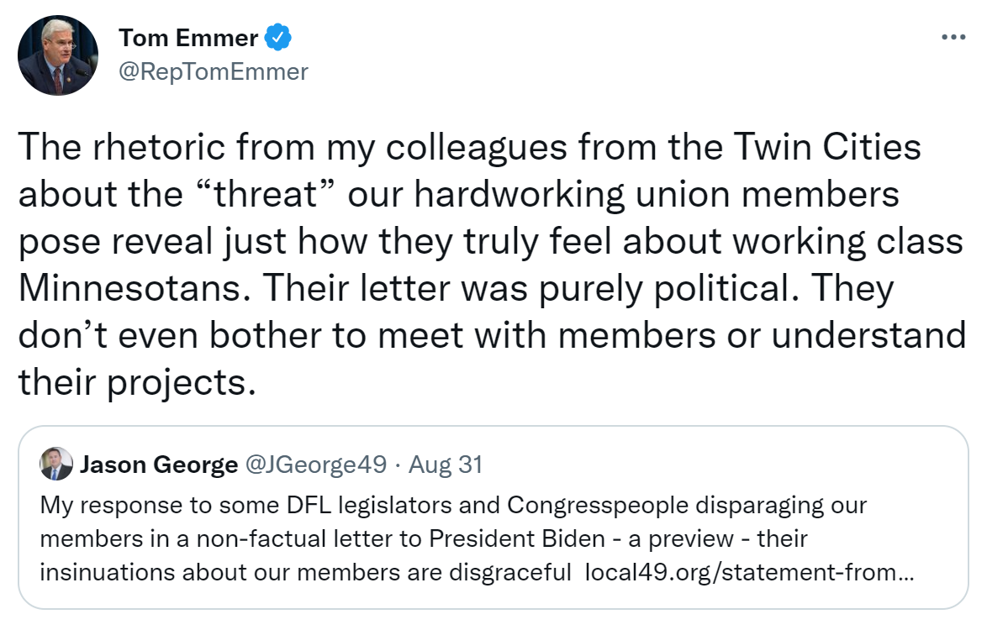Click Jason George's small avatar
The image size is (987, 630).
click(56, 464)
